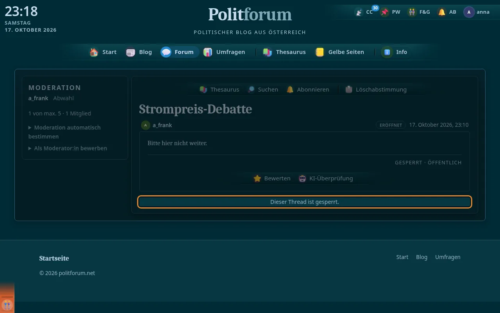Click the 'Strompreis-Debatte' thread title
500x313 pixels.
click(195, 109)
